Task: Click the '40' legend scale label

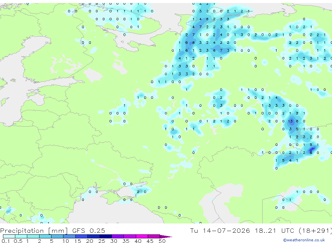Action: (x=138, y=241)
